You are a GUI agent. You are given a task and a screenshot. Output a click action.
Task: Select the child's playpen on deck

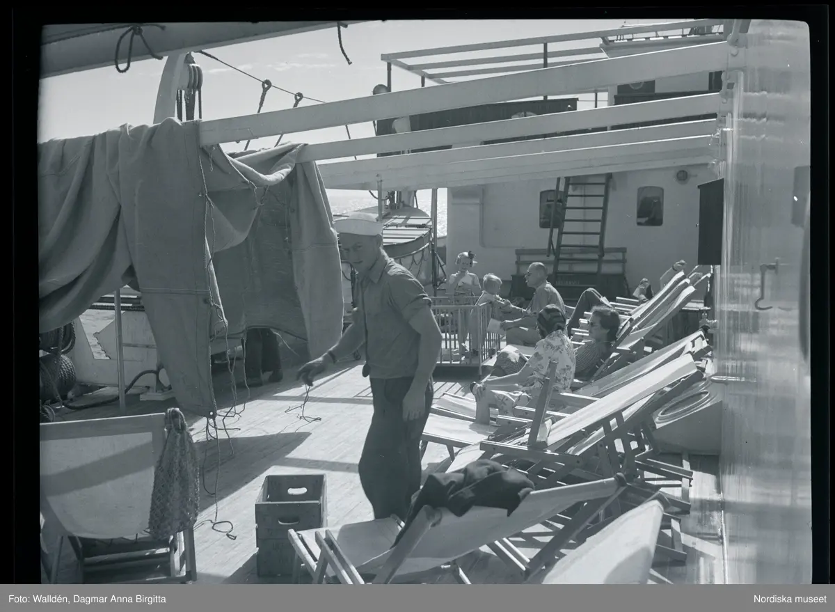465,326
